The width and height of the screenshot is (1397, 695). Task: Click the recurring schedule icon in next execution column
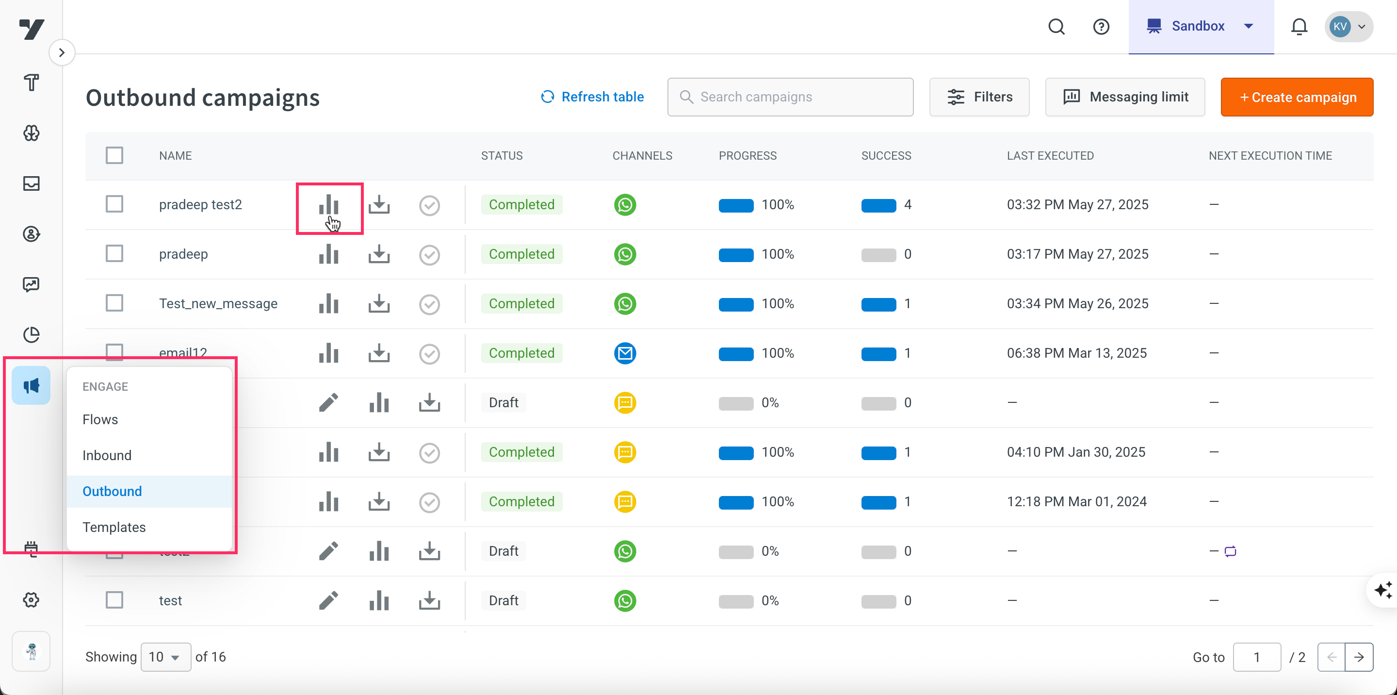pyautogui.click(x=1230, y=551)
